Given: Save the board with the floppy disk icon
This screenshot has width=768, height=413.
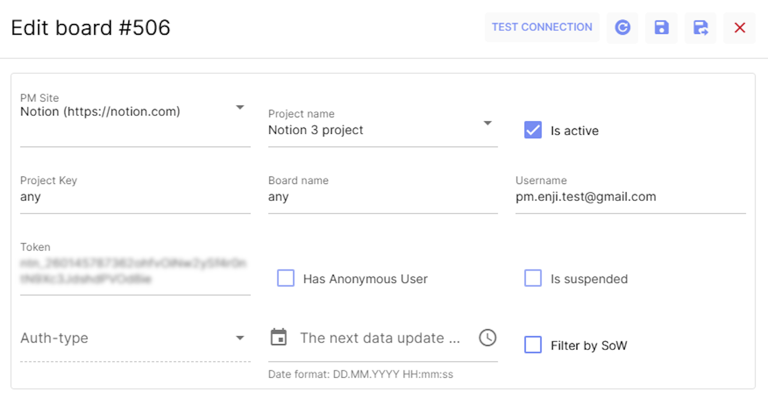Looking at the screenshot, I should click(661, 28).
